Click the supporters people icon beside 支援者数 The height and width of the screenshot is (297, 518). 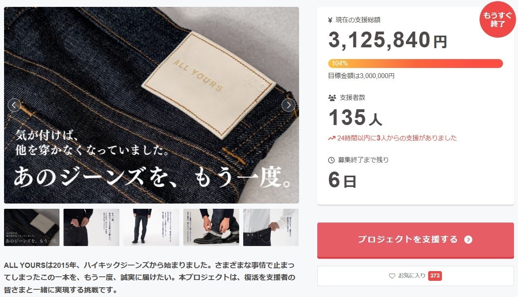(x=332, y=98)
